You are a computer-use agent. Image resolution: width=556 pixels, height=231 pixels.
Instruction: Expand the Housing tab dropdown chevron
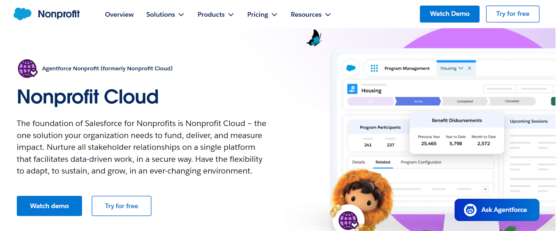(x=461, y=68)
